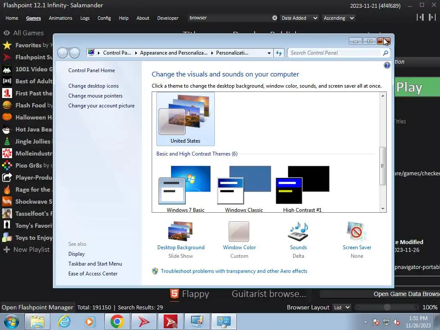The width and height of the screenshot is (440, 330).
Task: Switch to the Games tab
Action: (34, 18)
